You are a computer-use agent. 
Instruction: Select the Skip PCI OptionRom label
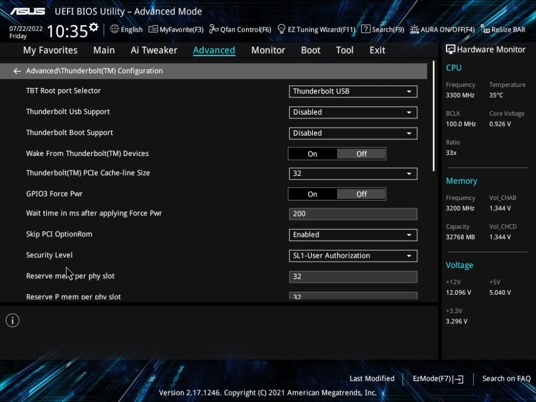click(59, 235)
